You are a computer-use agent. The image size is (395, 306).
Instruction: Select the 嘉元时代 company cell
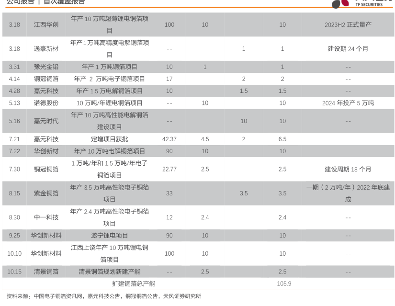46,121
